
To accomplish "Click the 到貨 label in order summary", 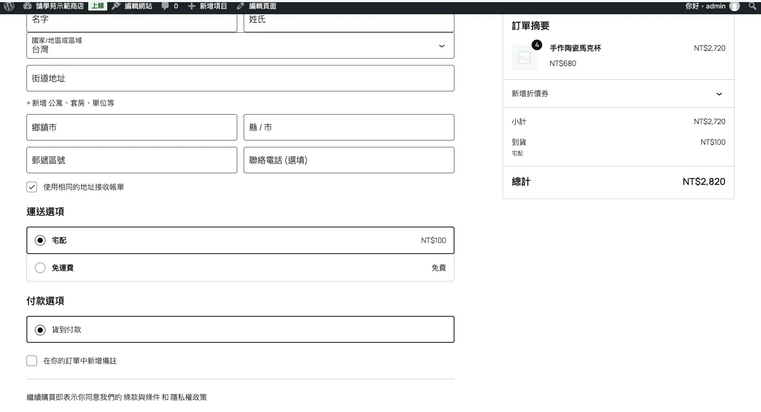I will point(519,142).
